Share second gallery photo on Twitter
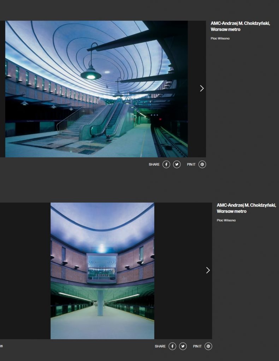The image size is (279, 361). point(183,346)
